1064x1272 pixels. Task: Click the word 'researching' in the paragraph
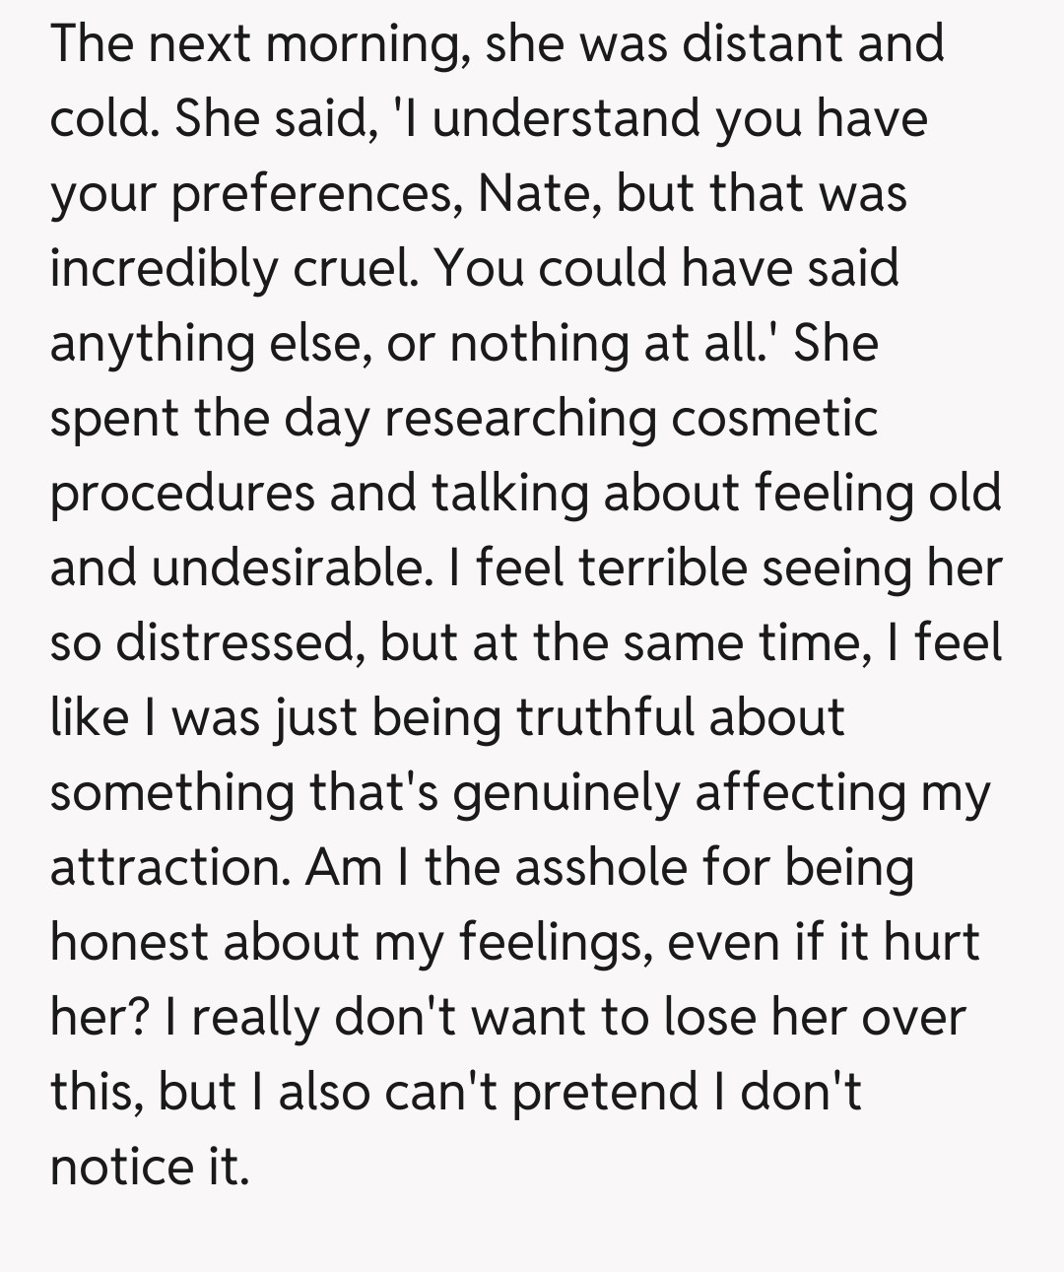click(520, 419)
